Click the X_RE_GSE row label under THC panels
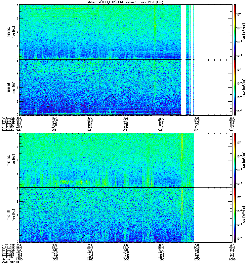This screenshot has height=264, width=248. pos(8,245)
